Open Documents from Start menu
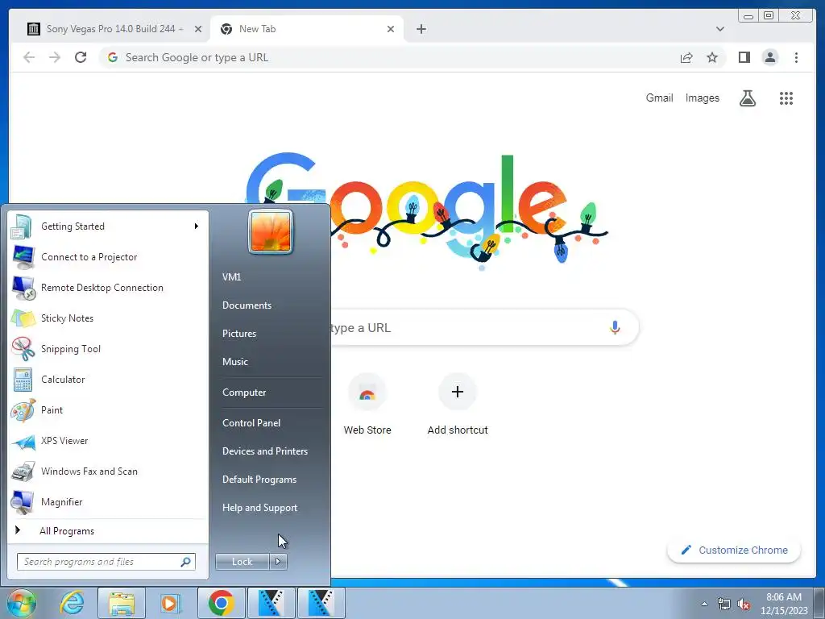825x619 pixels. click(x=247, y=305)
